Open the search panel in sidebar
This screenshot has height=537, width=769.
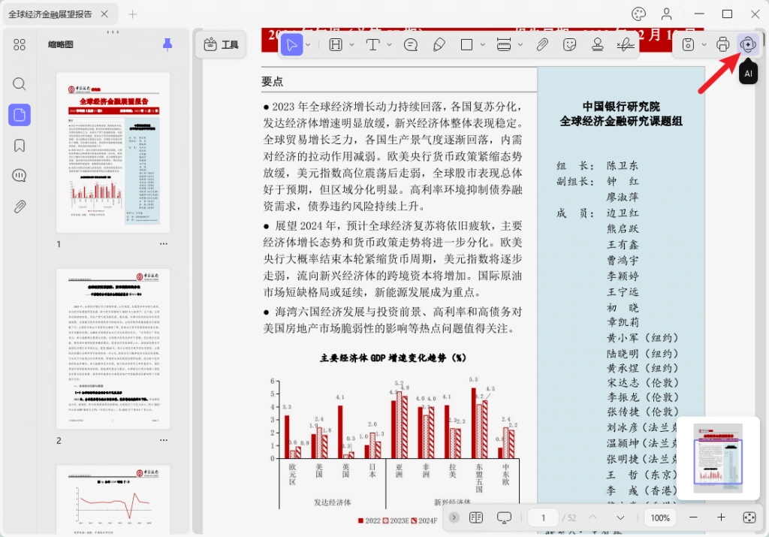19,84
